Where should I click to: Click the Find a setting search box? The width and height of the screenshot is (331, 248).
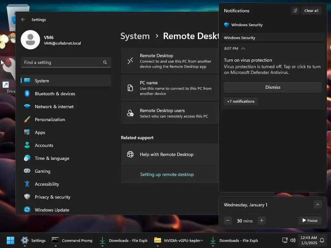click(x=66, y=62)
